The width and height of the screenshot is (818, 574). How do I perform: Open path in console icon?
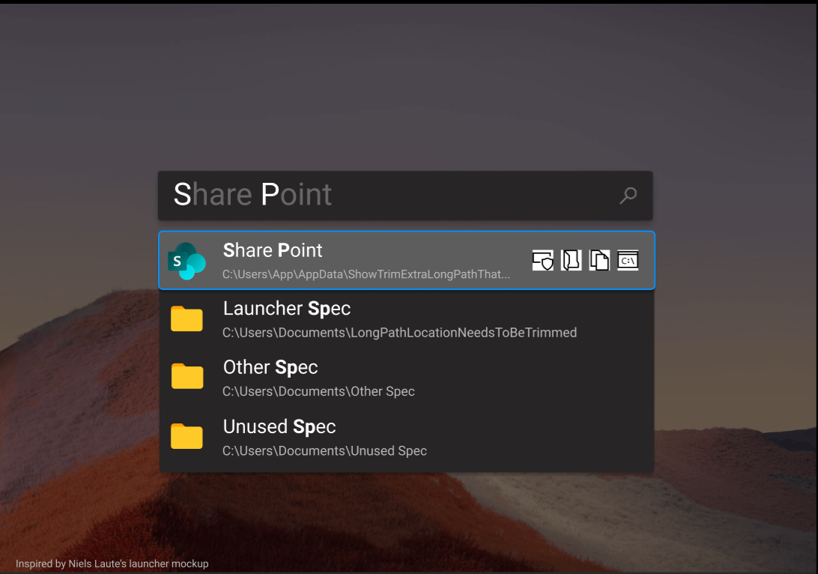click(628, 260)
